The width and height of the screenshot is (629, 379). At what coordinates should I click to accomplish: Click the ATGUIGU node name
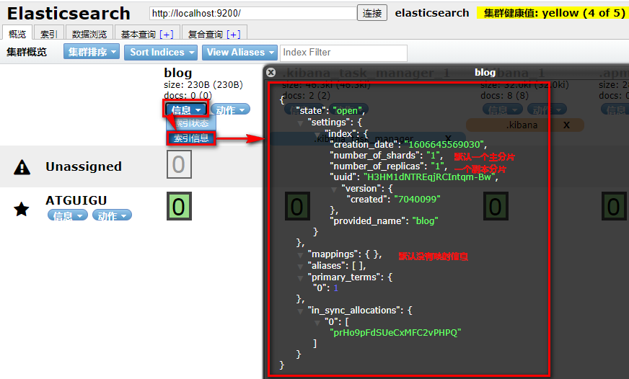click(x=76, y=200)
